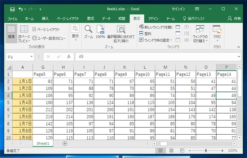Click the 共有 share button
The width and height of the screenshot is (247, 158).
point(234,19)
